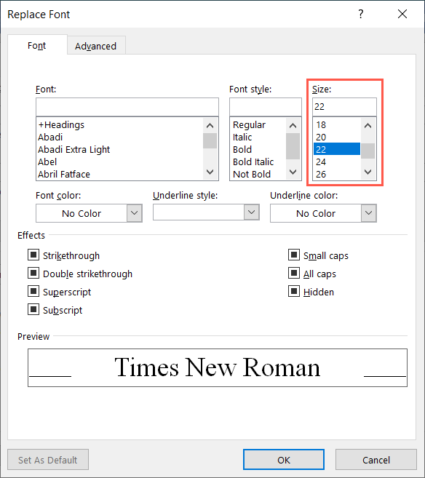Click the Font style input field
Image resolution: width=425 pixels, height=478 pixels.
coord(265,107)
